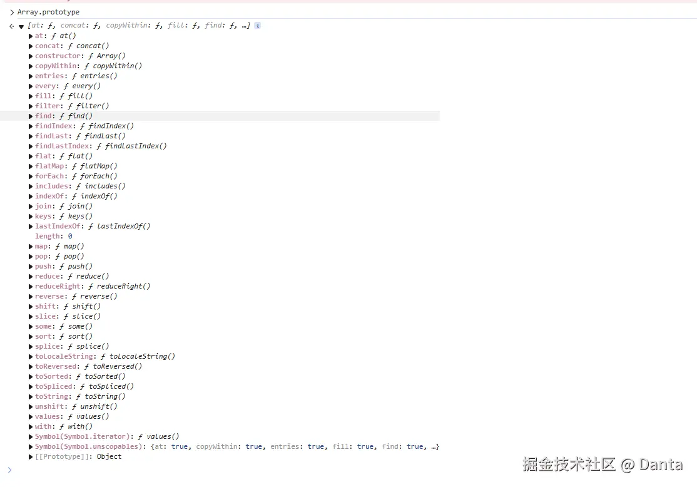Expand the filter function row
The image size is (697, 487).
[x=31, y=106]
